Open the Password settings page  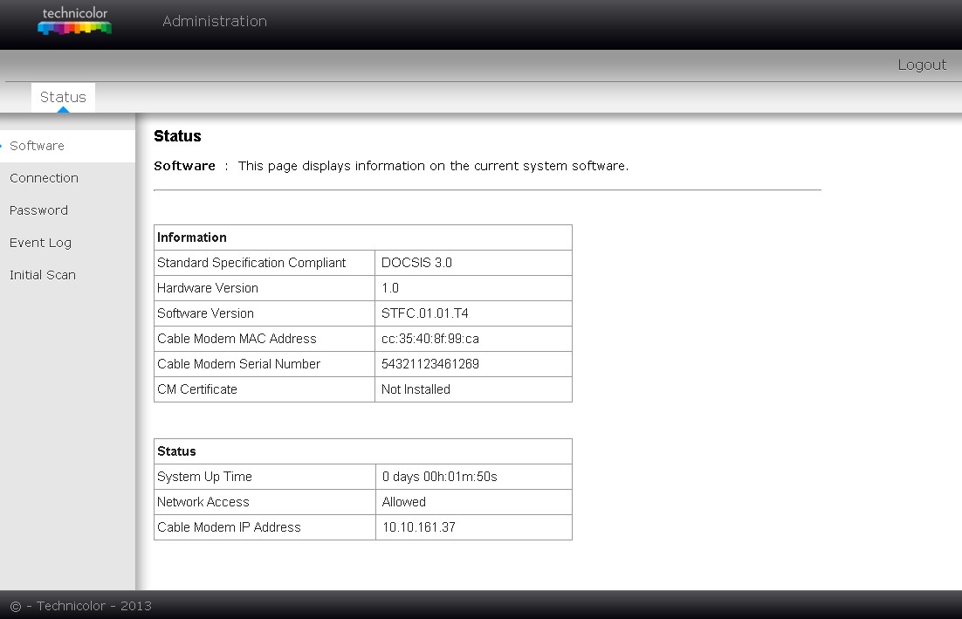click(x=38, y=210)
